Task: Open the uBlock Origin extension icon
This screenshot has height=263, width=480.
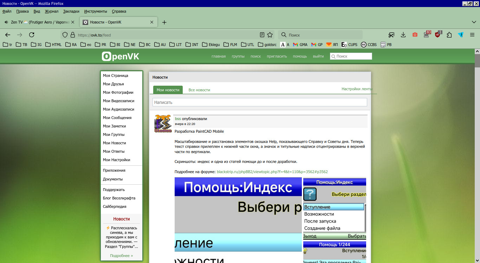Action: click(438, 35)
